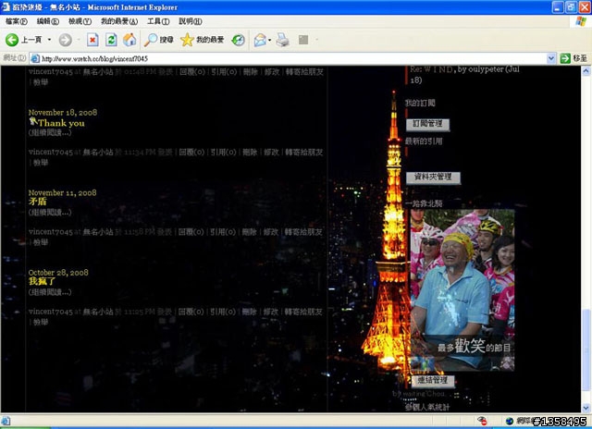Stop page loading with red X icon
592x429 pixels.
pos(93,40)
